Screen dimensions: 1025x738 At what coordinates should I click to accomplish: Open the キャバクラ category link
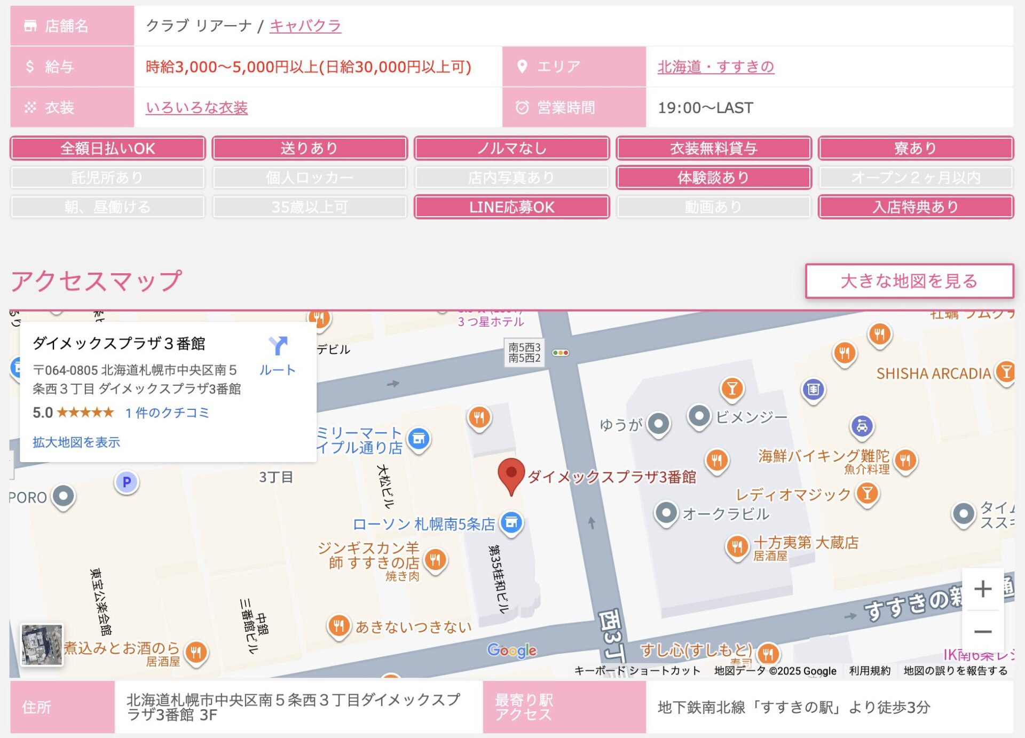305,26
